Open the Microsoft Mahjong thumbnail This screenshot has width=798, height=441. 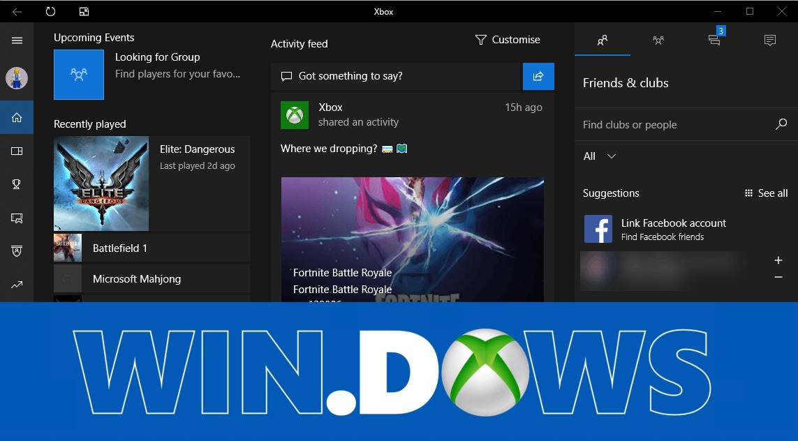pos(68,278)
